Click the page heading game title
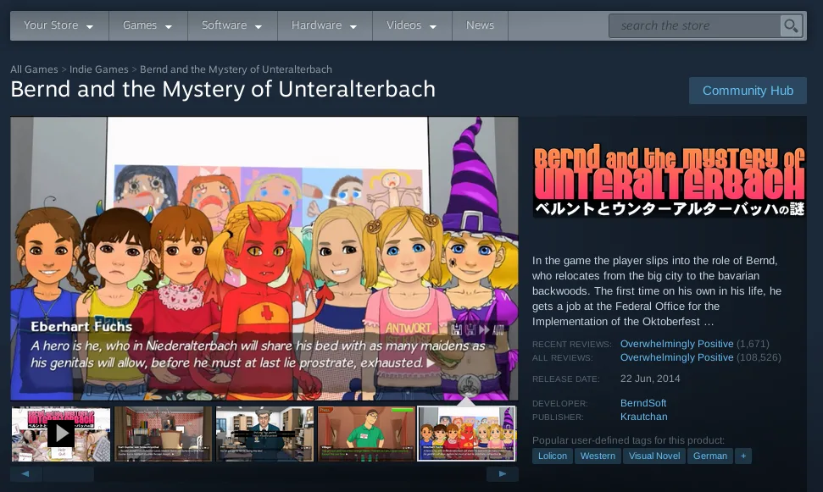This screenshot has width=823, height=492. pyautogui.click(x=223, y=89)
